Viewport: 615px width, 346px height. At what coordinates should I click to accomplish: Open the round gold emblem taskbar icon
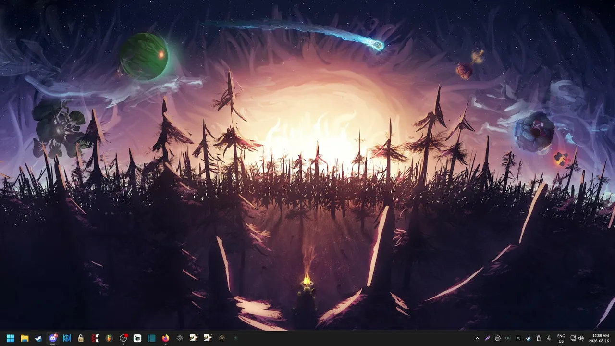click(x=222, y=338)
